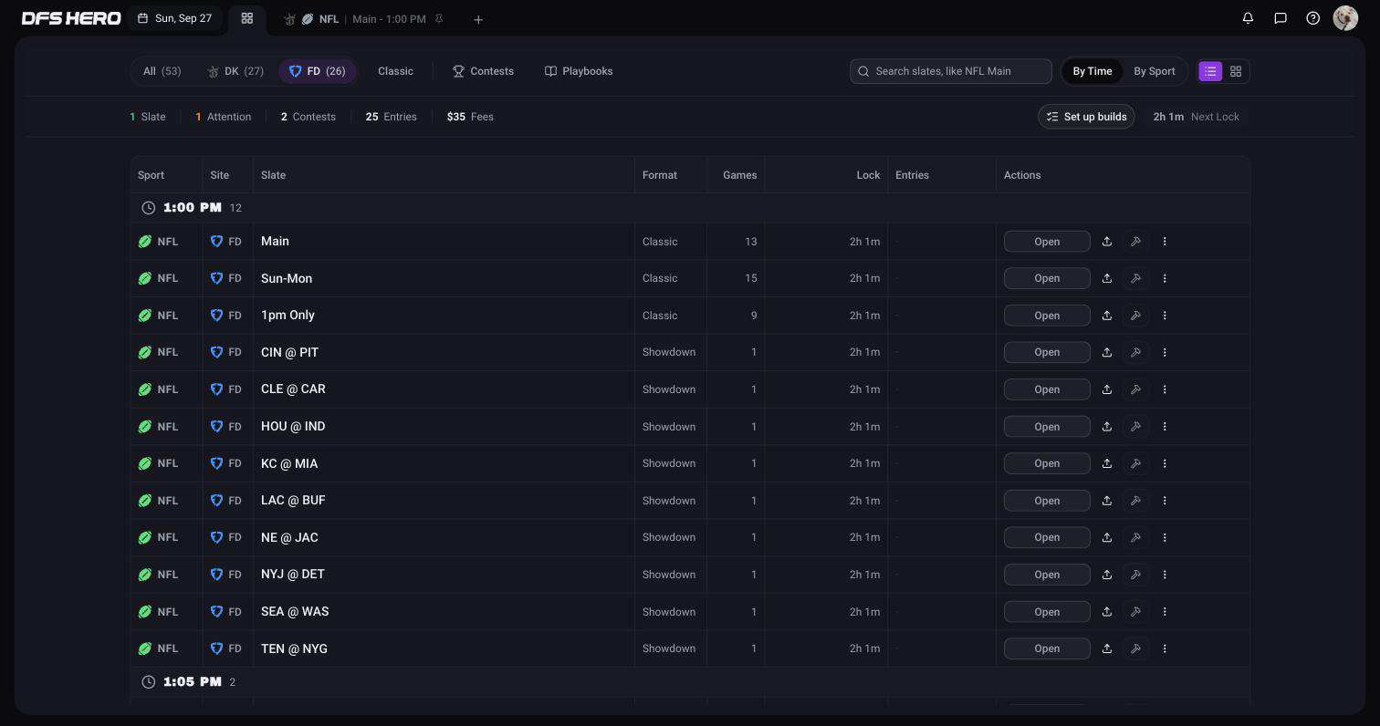Click the DFS Hero logo
This screenshot has width=1380, height=726.
coord(71,18)
